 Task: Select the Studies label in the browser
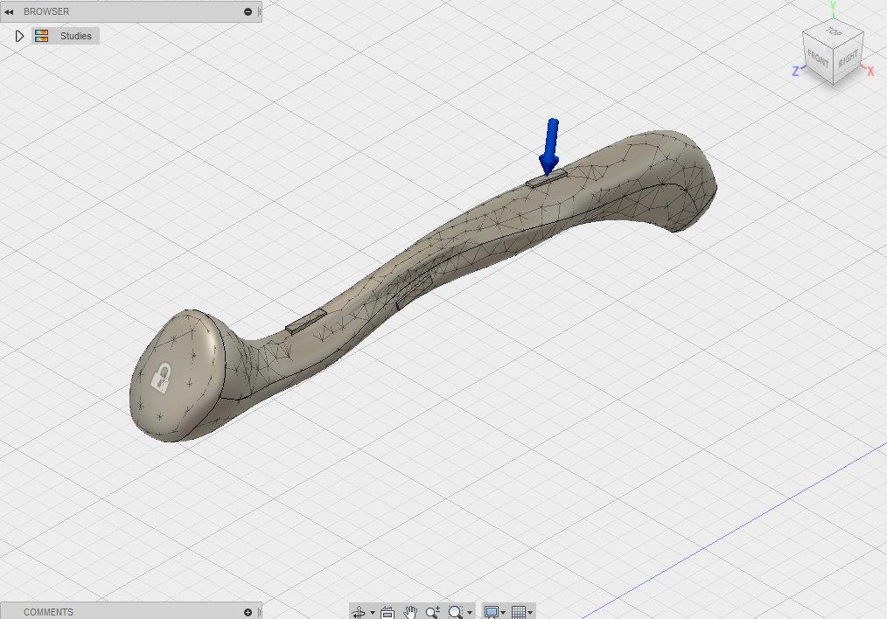click(x=76, y=36)
